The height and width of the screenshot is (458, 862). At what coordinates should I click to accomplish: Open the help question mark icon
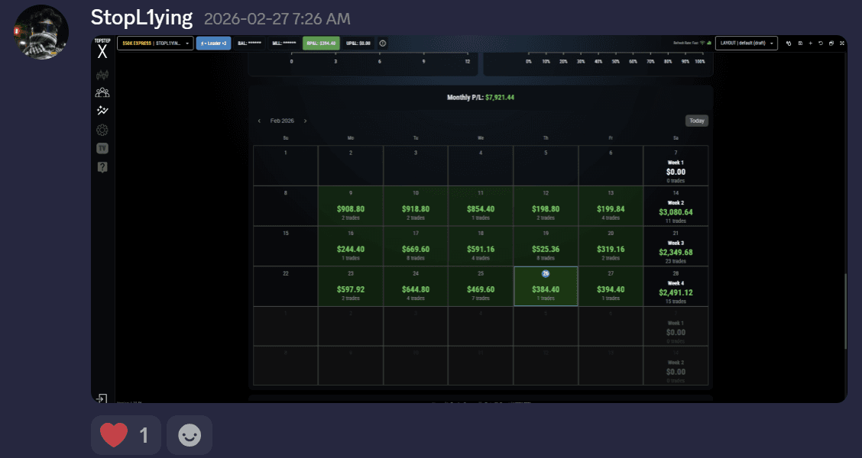(x=102, y=167)
